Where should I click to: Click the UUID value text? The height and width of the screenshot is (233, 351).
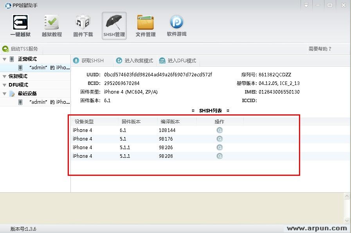coord(158,75)
